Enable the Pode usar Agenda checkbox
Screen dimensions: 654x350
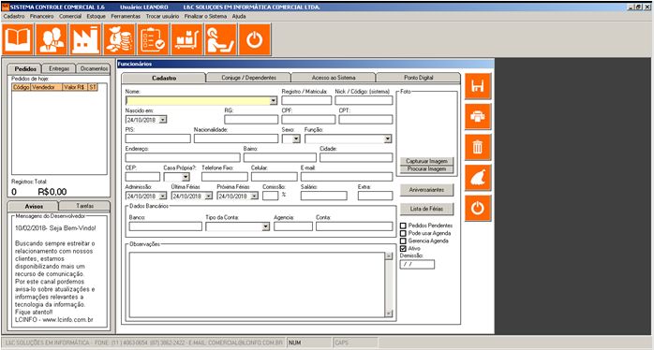(x=403, y=233)
